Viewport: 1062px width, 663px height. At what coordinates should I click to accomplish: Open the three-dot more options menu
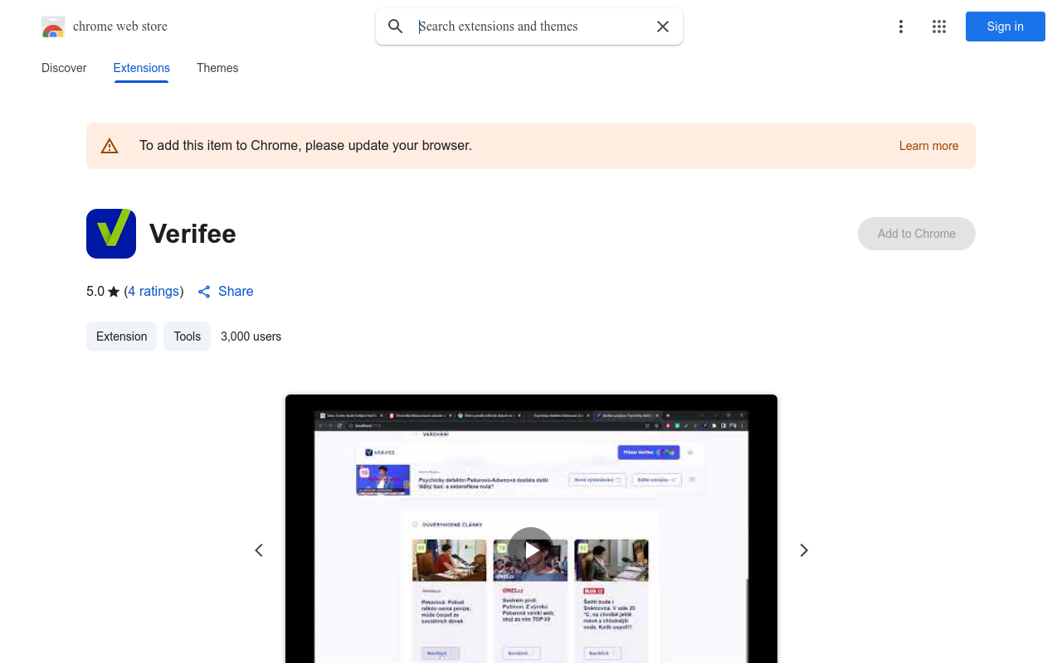tap(901, 27)
